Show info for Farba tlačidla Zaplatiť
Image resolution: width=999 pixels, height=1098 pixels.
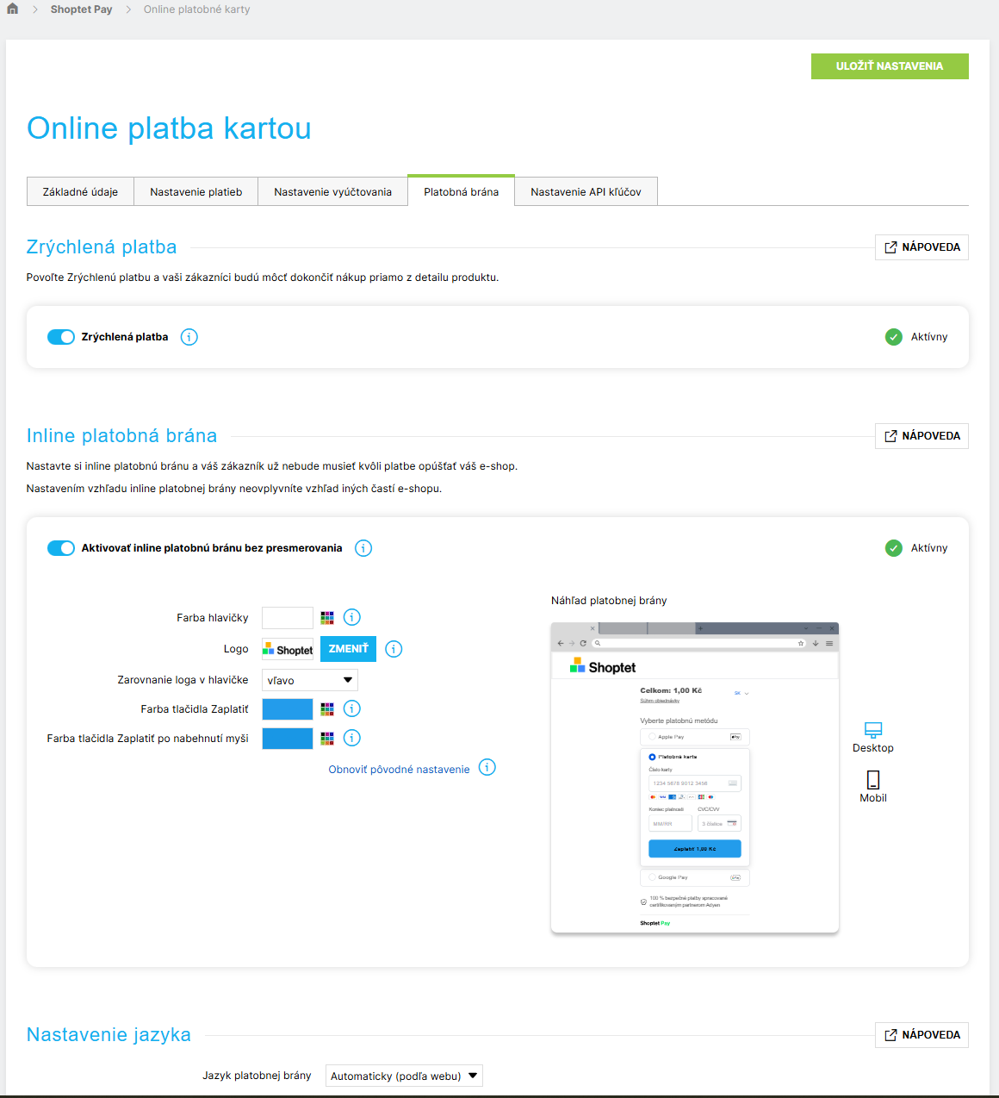[x=351, y=708]
